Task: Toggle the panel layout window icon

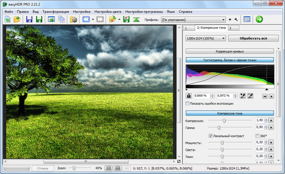Action: click(247, 19)
